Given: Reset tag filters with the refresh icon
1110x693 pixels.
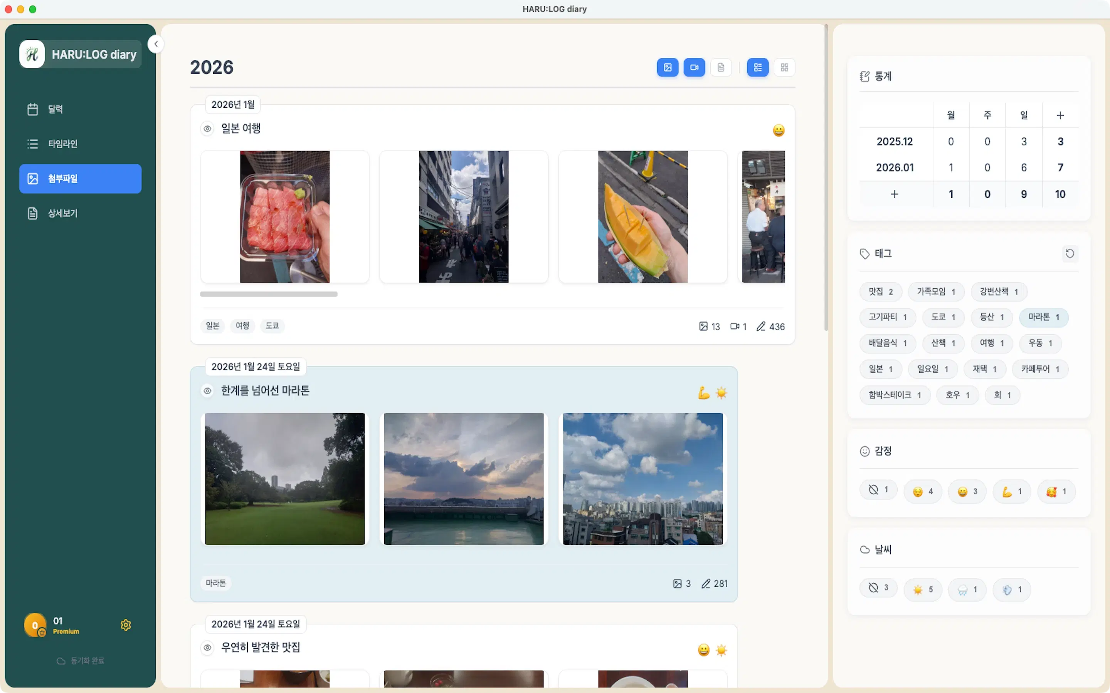Looking at the screenshot, I should 1070,253.
